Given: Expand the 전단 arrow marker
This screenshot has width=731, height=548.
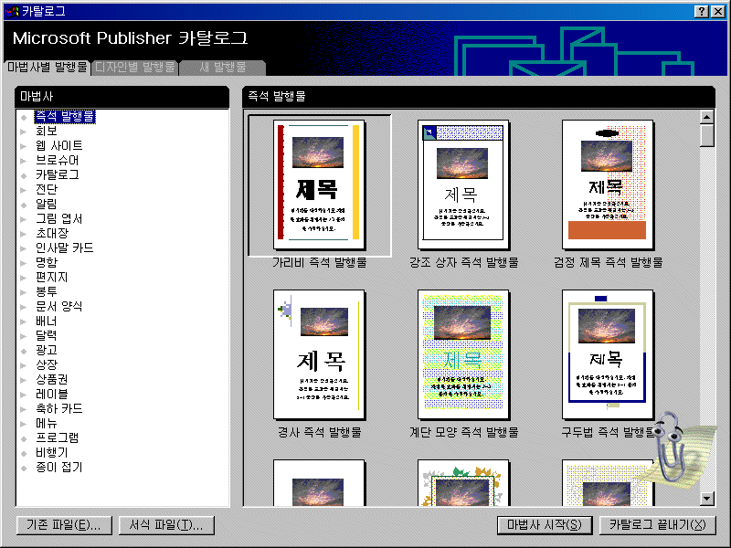Looking at the screenshot, I should click(24, 190).
